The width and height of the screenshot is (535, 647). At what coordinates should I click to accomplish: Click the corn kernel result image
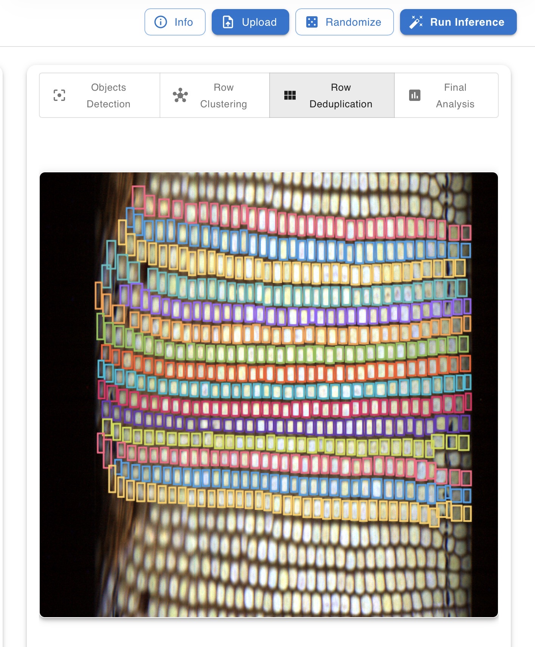pyautogui.click(x=269, y=395)
